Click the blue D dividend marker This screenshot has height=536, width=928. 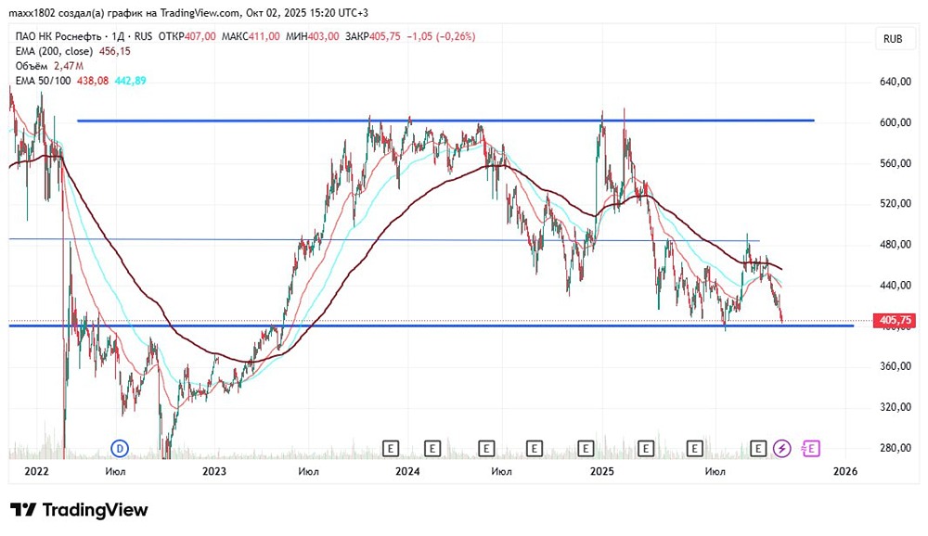pyautogui.click(x=120, y=449)
